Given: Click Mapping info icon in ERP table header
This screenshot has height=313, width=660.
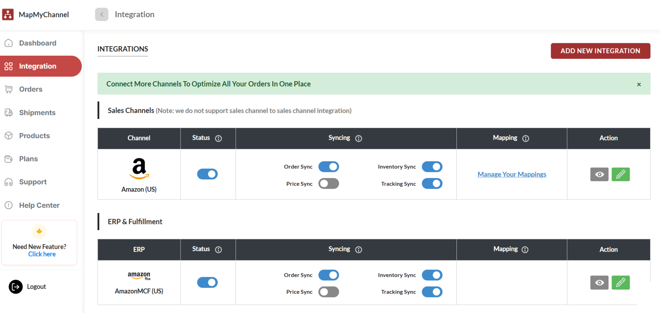Looking at the screenshot, I should (525, 249).
